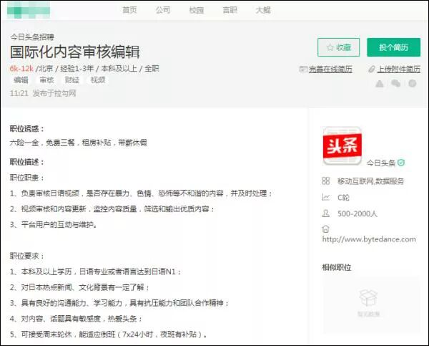Select the 财经 job tag
429x346 pixels.
72,80
